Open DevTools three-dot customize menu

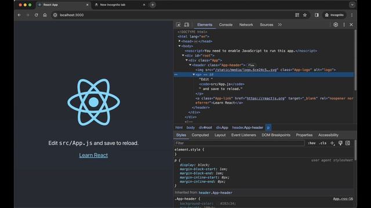(x=344, y=25)
